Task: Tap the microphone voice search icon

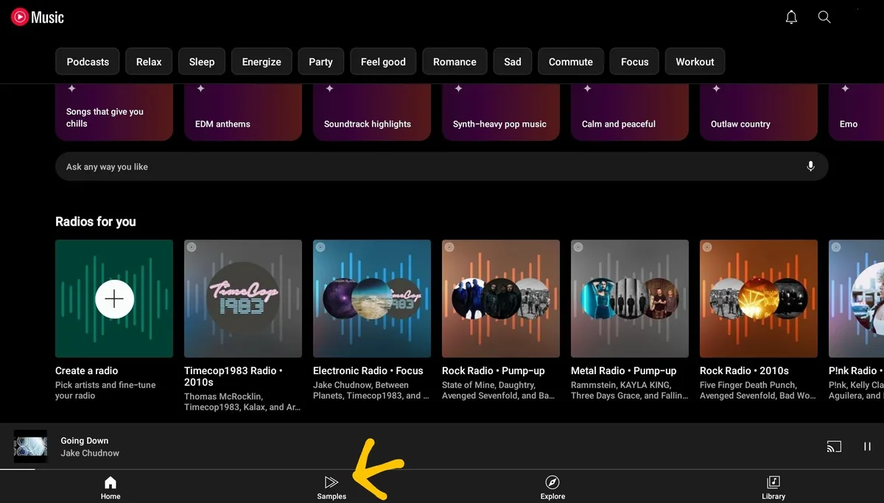Action: tap(810, 166)
